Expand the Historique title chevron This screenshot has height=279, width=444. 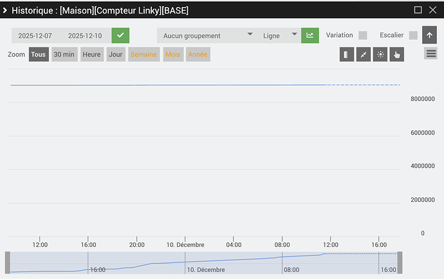5,10
